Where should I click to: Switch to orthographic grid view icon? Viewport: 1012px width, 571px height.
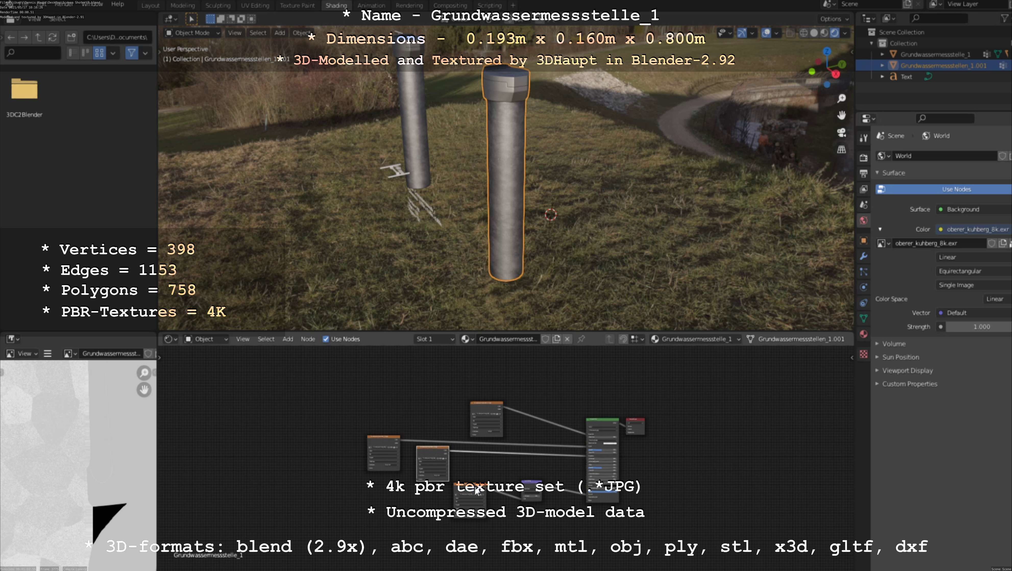(841, 149)
